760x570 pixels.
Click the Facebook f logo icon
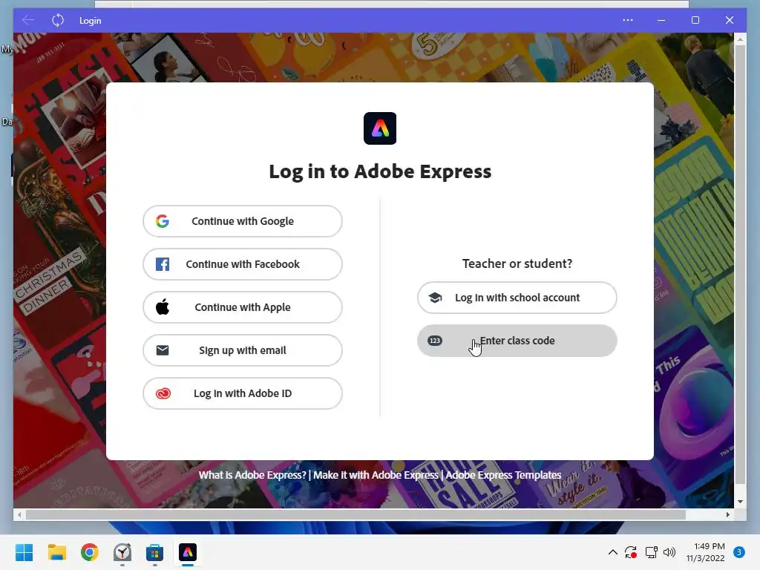[x=163, y=264]
